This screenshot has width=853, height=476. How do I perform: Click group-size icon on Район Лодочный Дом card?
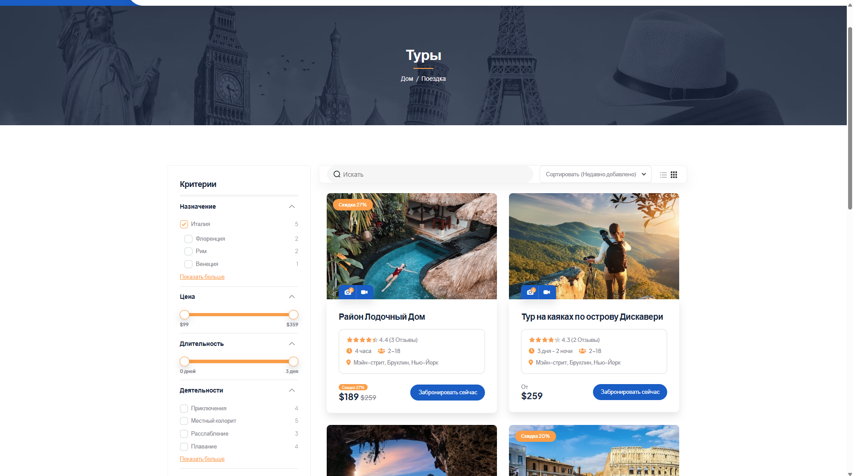tap(381, 351)
